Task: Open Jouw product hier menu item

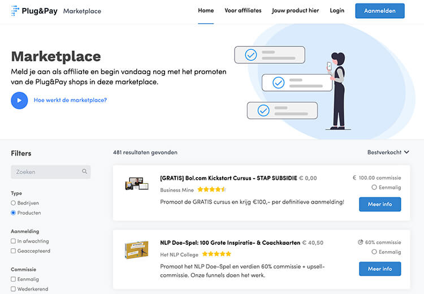Action: click(x=295, y=11)
